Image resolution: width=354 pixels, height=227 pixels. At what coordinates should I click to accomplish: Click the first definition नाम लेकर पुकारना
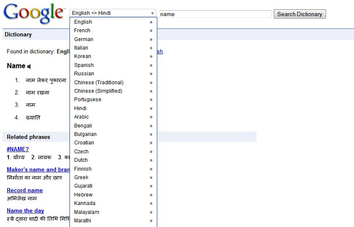pyautogui.click(x=46, y=80)
